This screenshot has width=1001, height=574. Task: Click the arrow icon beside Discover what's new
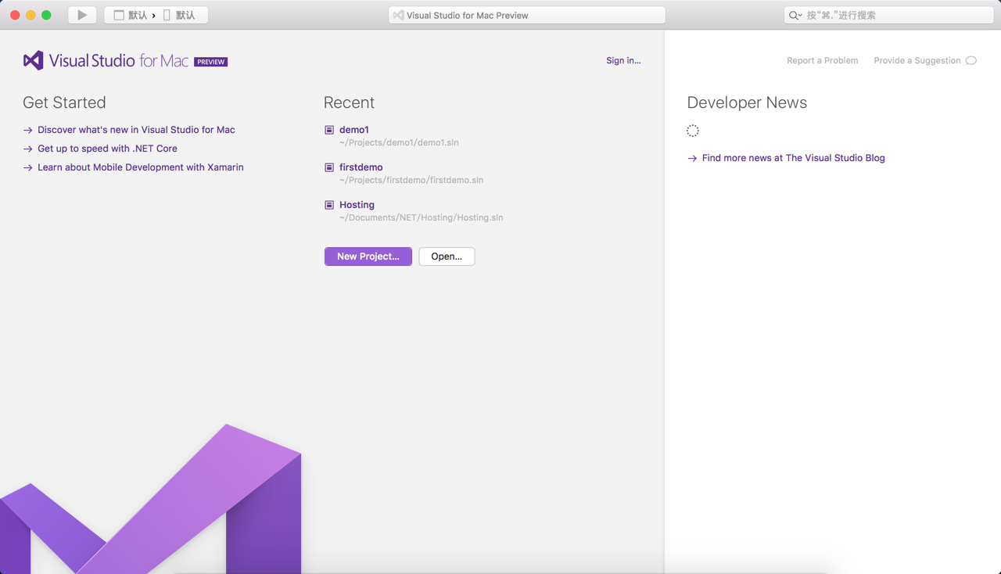pos(27,130)
